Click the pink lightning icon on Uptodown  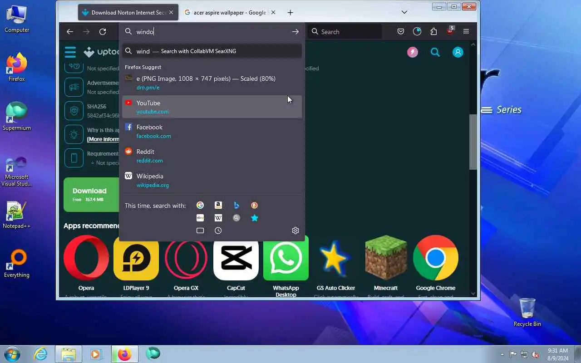(x=413, y=52)
